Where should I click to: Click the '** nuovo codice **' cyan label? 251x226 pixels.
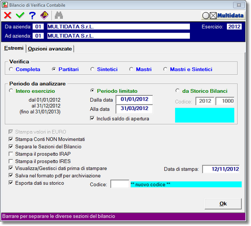186,184
